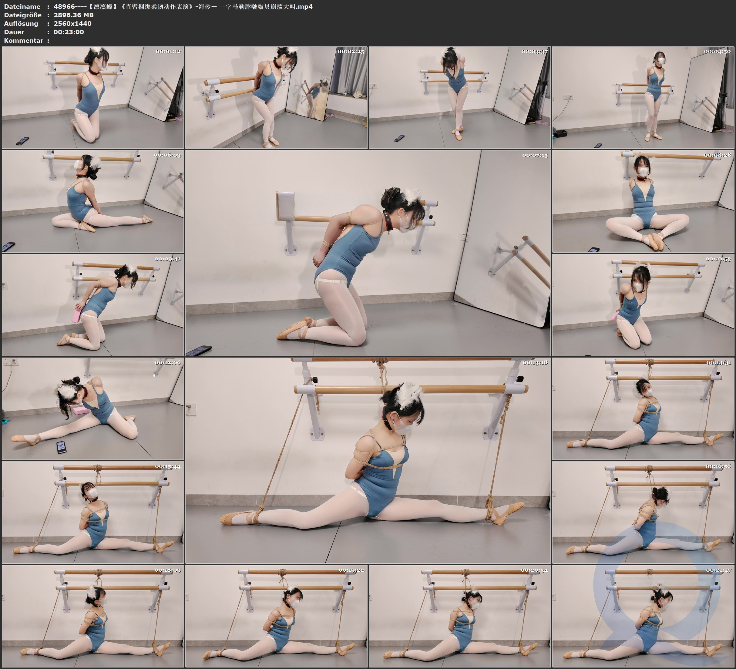
Task: Select the 00:18:09 thumbnail
Action: [x=93, y=616]
